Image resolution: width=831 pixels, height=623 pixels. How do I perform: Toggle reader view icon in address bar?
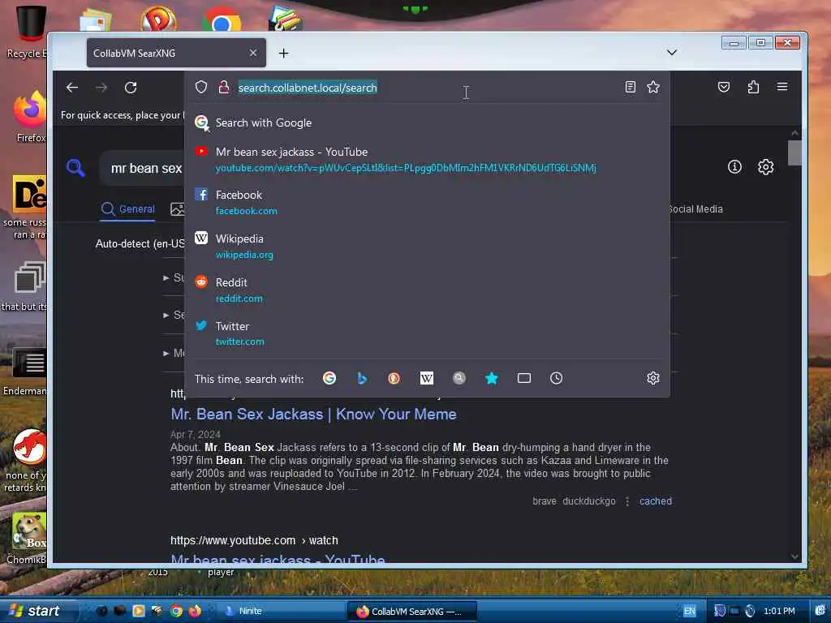(630, 87)
